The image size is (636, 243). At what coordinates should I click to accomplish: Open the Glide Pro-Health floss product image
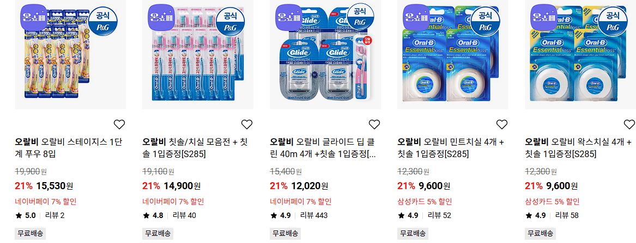click(325, 54)
